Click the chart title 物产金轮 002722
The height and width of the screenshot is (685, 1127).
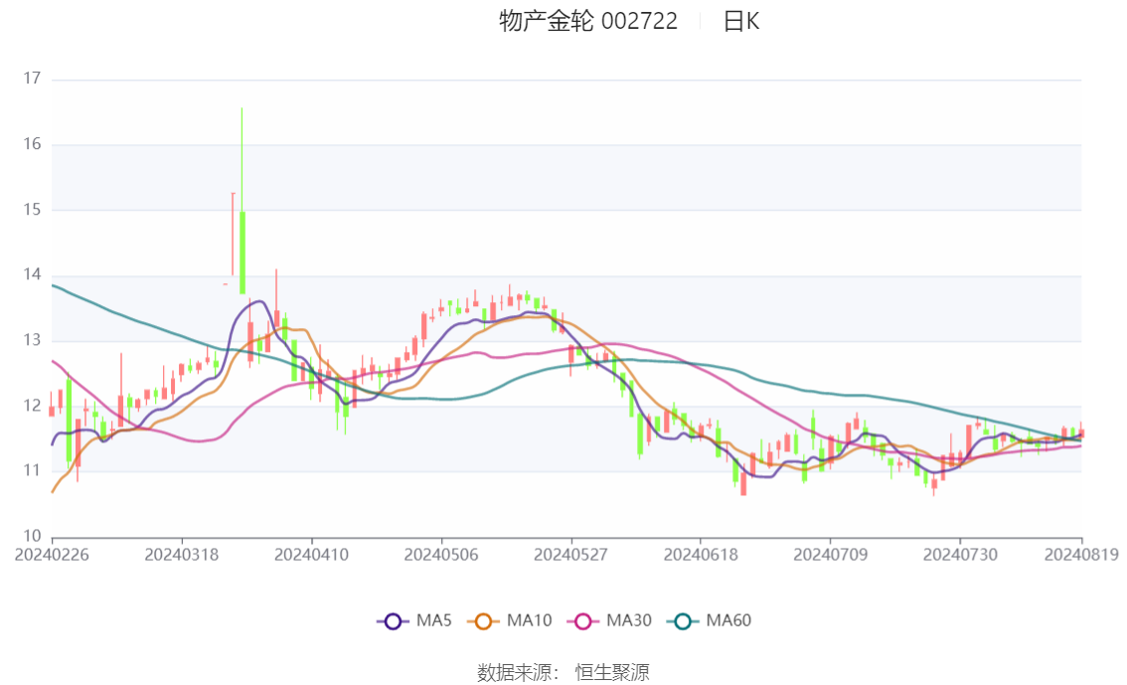[588, 22]
